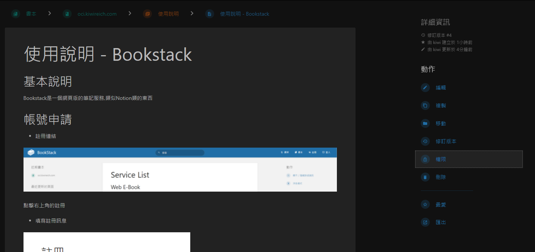This screenshot has height=252, width=535.
Task: Click the books icon in breadcrumb
Action: point(15,14)
